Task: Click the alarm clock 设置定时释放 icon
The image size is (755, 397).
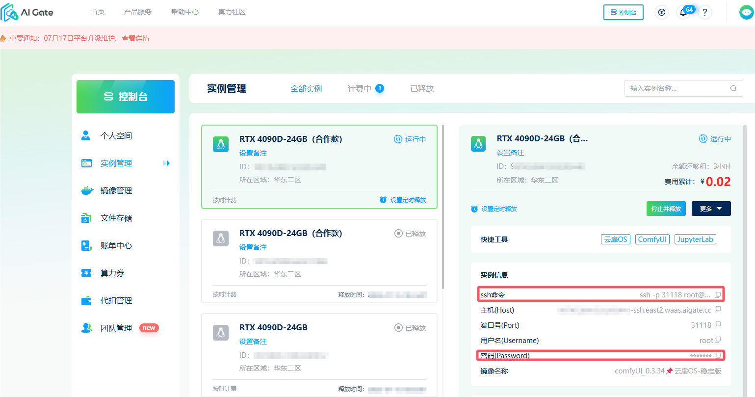Action: pos(473,209)
